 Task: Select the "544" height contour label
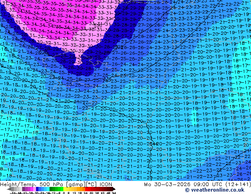coord(154,144)
